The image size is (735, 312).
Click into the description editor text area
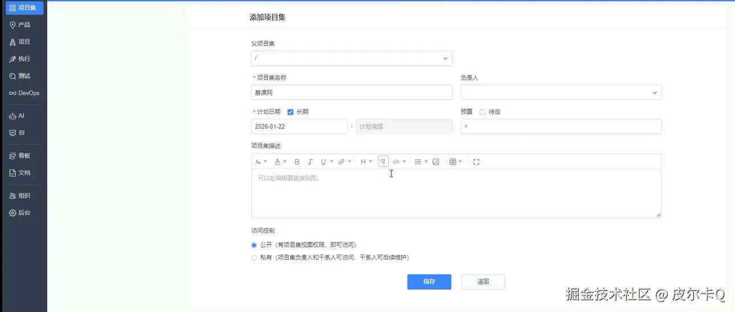456,193
